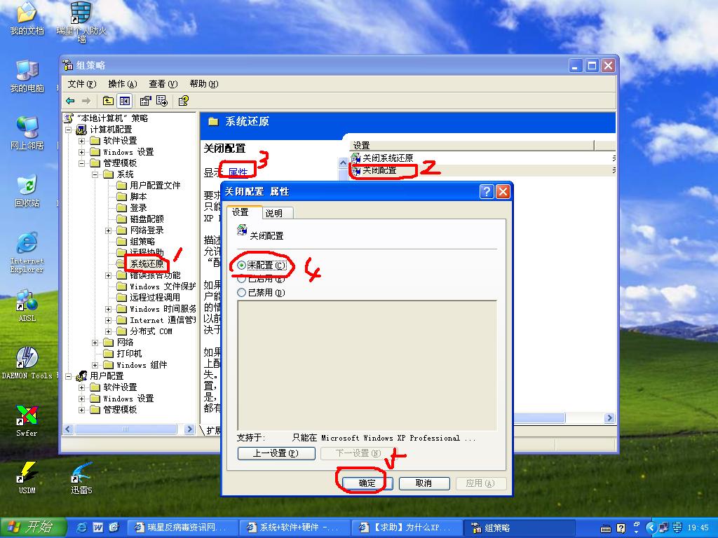Click the Back arrow in Group Policy toolbar
The width and height of the screenshot is (718, 538).
coord(70,101)
